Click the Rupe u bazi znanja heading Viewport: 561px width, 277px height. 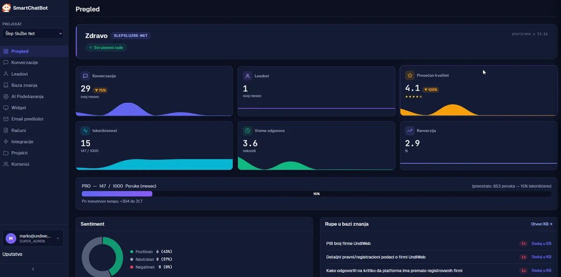(347, 224)
